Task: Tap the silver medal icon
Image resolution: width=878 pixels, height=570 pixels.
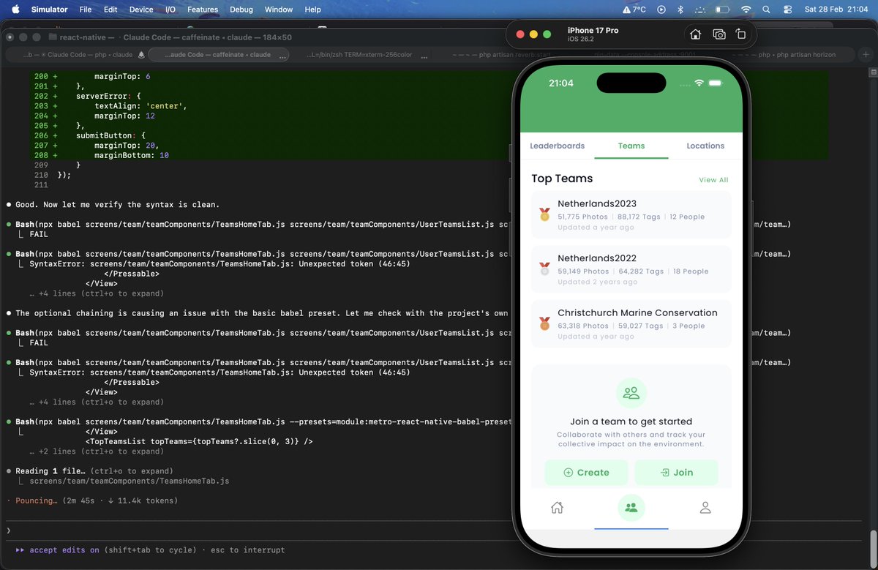Action: click(545, 269)
